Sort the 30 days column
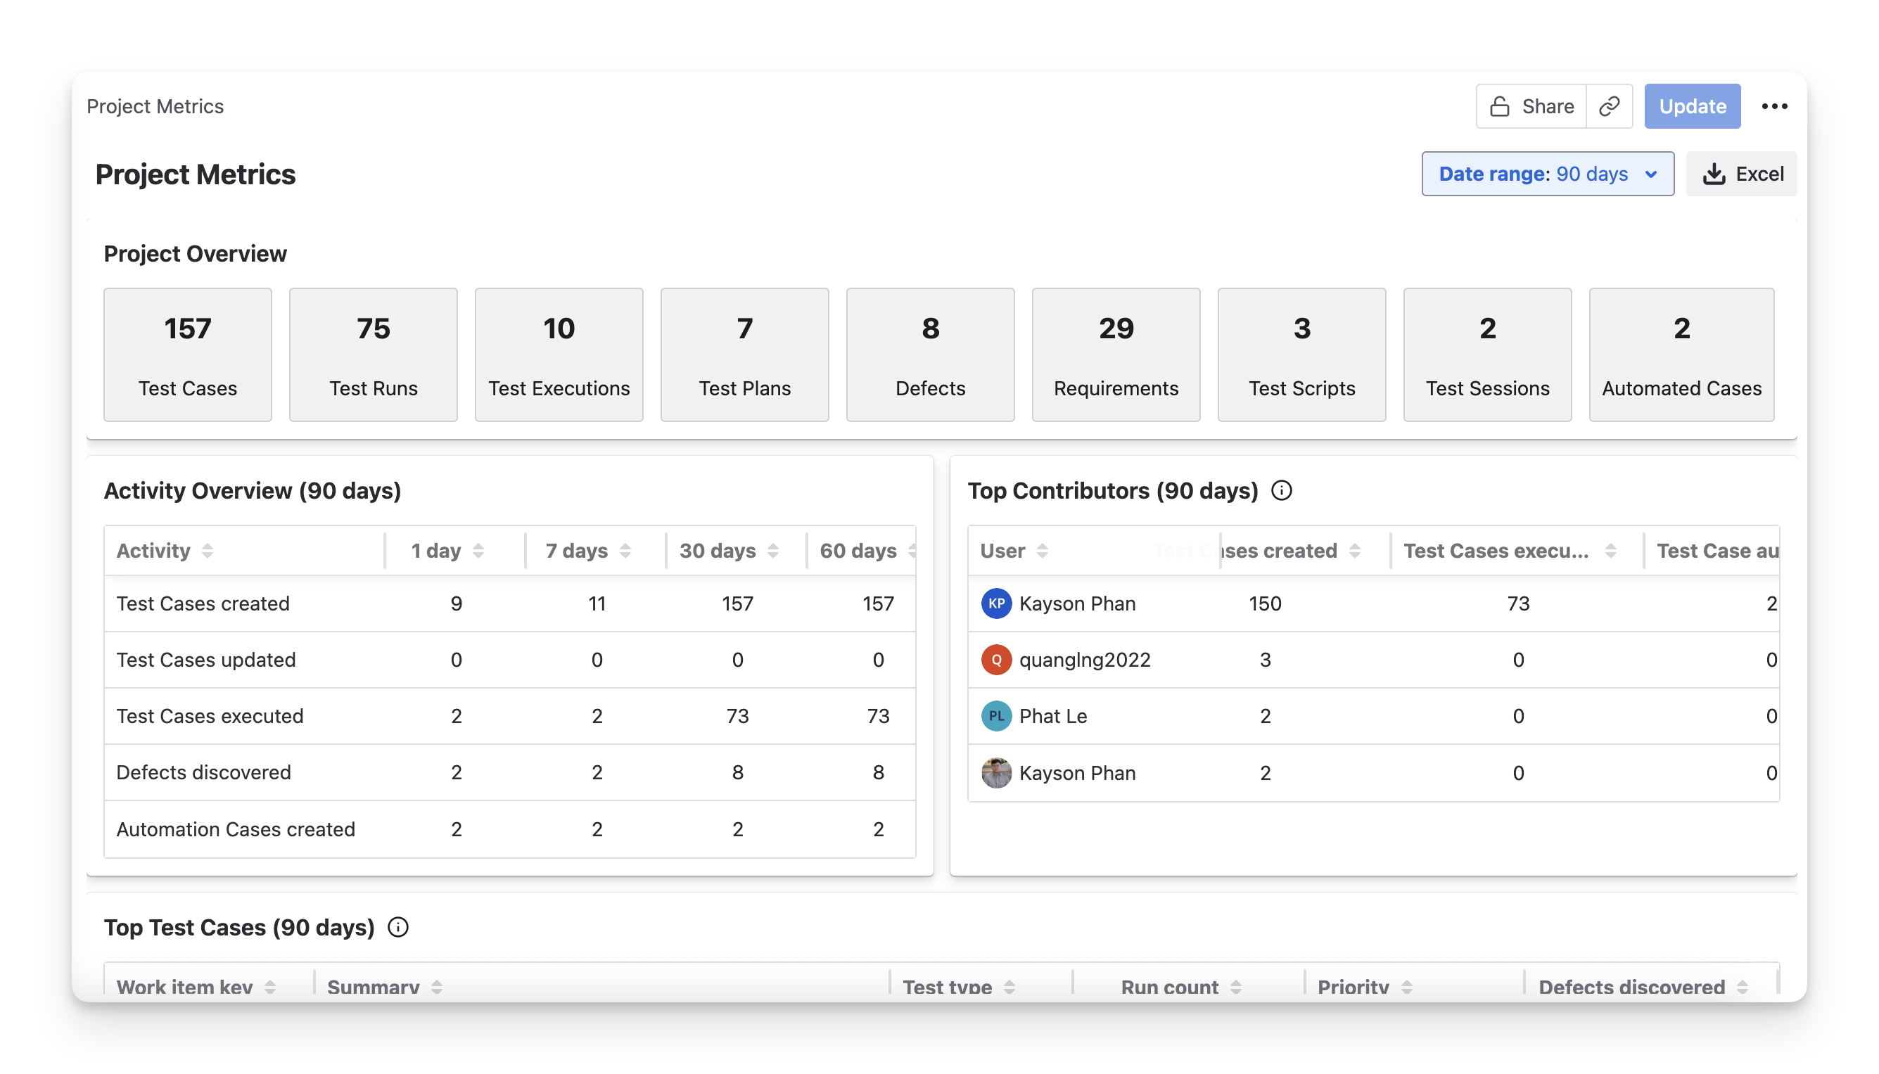The image size is (1879, 1074). click(772, 551)
